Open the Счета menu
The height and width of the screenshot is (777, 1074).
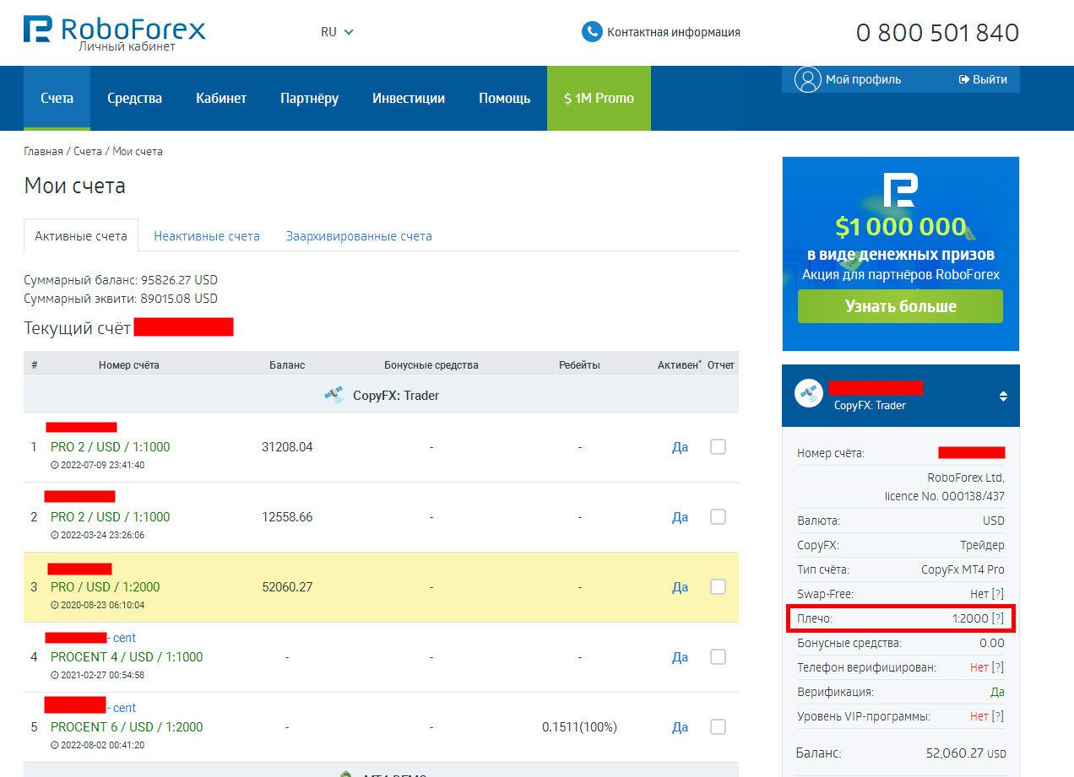pyautogui.click(x=57, y=98)
